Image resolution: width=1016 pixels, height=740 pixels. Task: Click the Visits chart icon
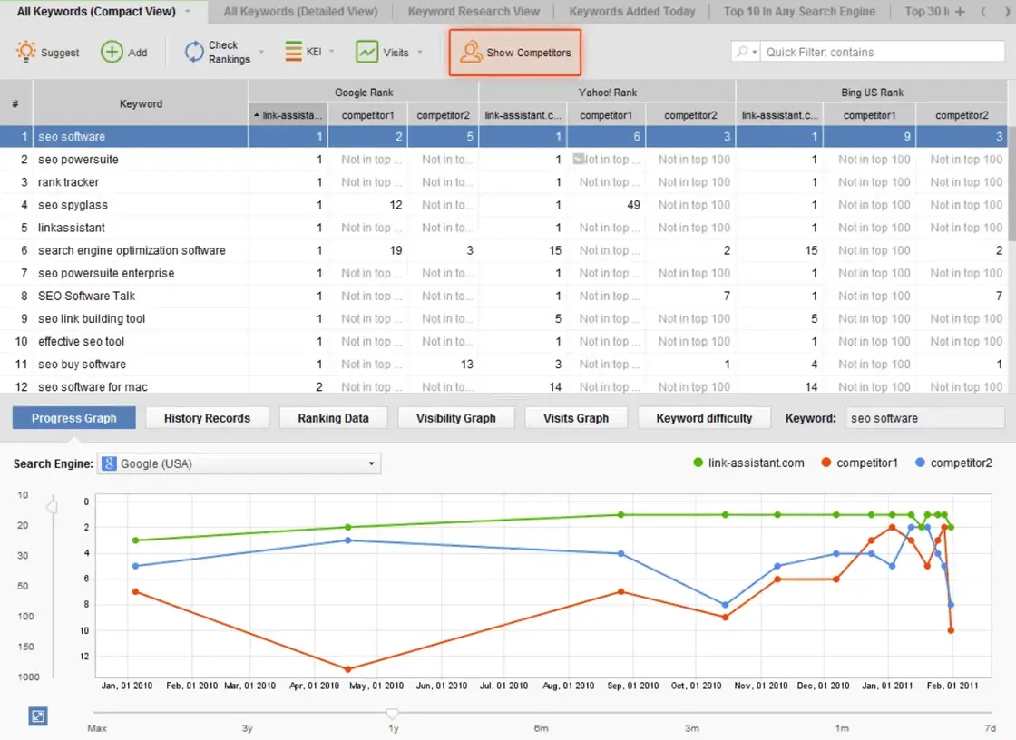(x=366, y=52)
